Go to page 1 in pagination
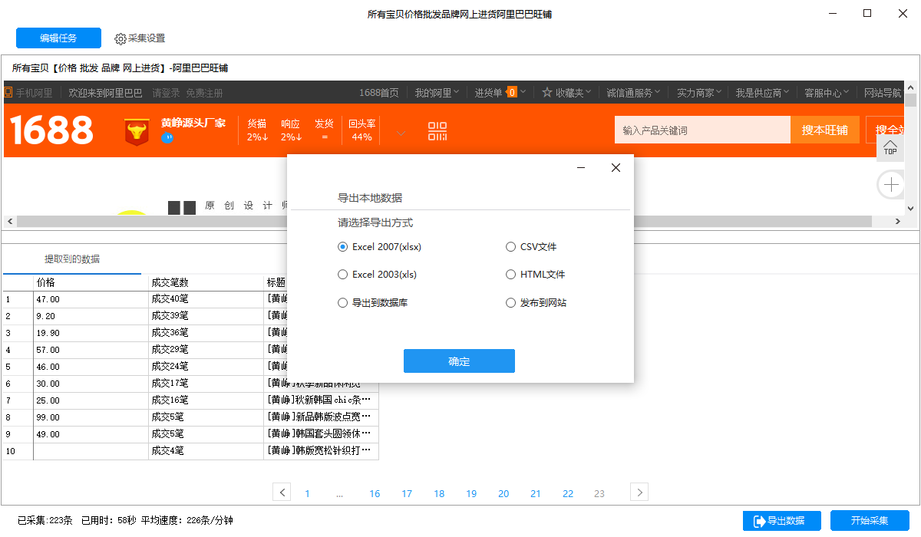This screenshot has height=537, width=921. (x=307, y=493)
